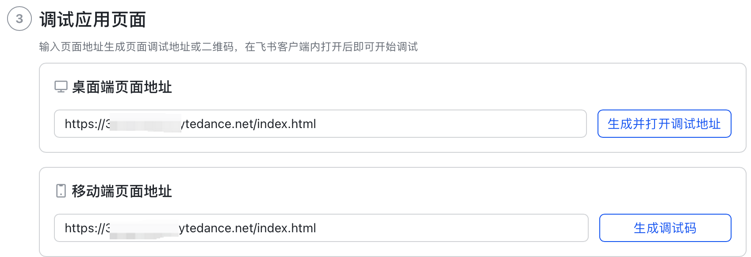Click the desktop monitor icon
The image size is (751, 257).
click(x=61, y=87)
